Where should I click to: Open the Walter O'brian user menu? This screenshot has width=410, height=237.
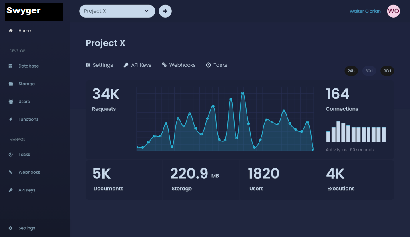pyautogui.click(x=365, y=11)
